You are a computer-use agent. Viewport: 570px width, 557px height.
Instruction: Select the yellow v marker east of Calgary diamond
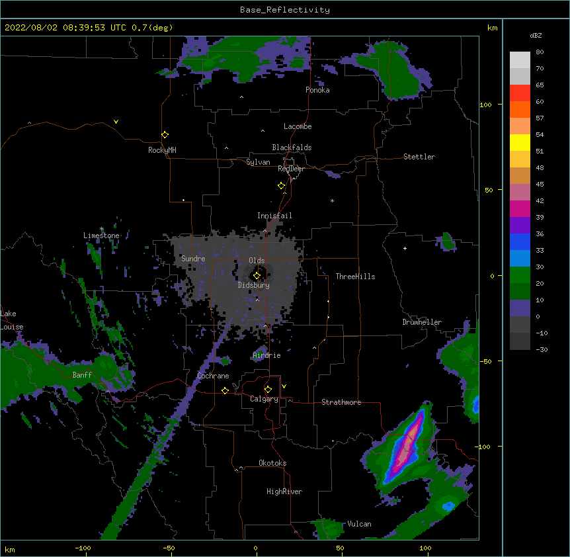(284, 386)
